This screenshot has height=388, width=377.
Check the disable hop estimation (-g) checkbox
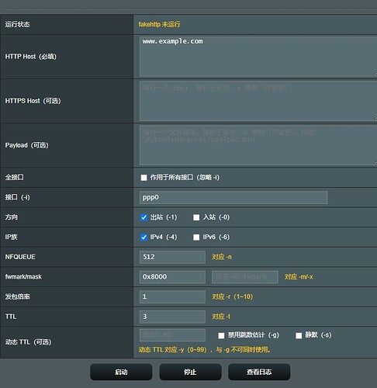click(x=221, y=335)
